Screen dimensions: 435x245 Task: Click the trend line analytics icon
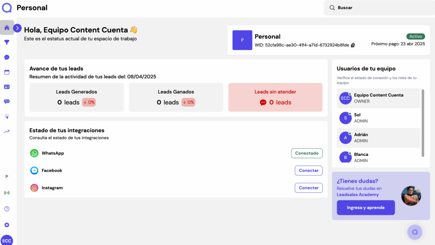click(7, 131)
